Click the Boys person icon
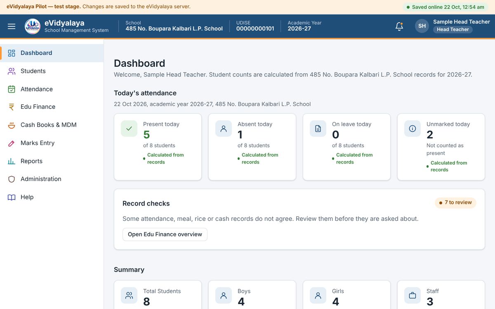The width and height of the screenshot is (495, 309). click(x=224, y=295)
